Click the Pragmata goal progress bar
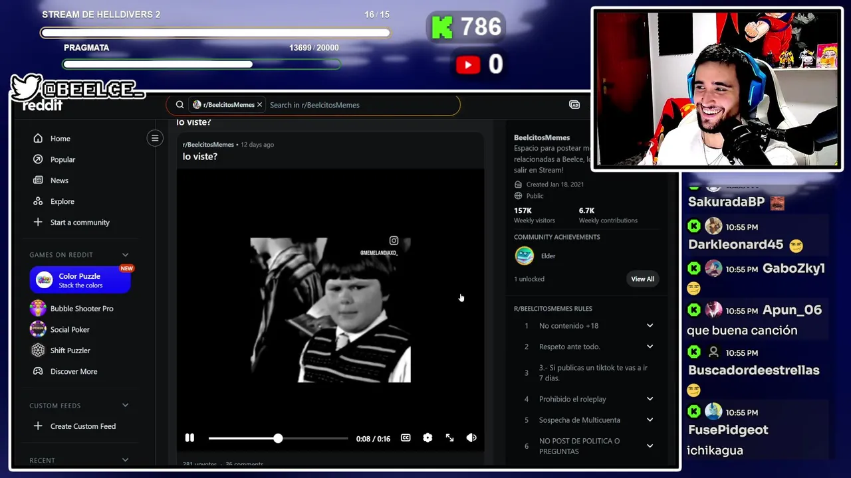Screen dimensions: 851x478 coord(201,64)
